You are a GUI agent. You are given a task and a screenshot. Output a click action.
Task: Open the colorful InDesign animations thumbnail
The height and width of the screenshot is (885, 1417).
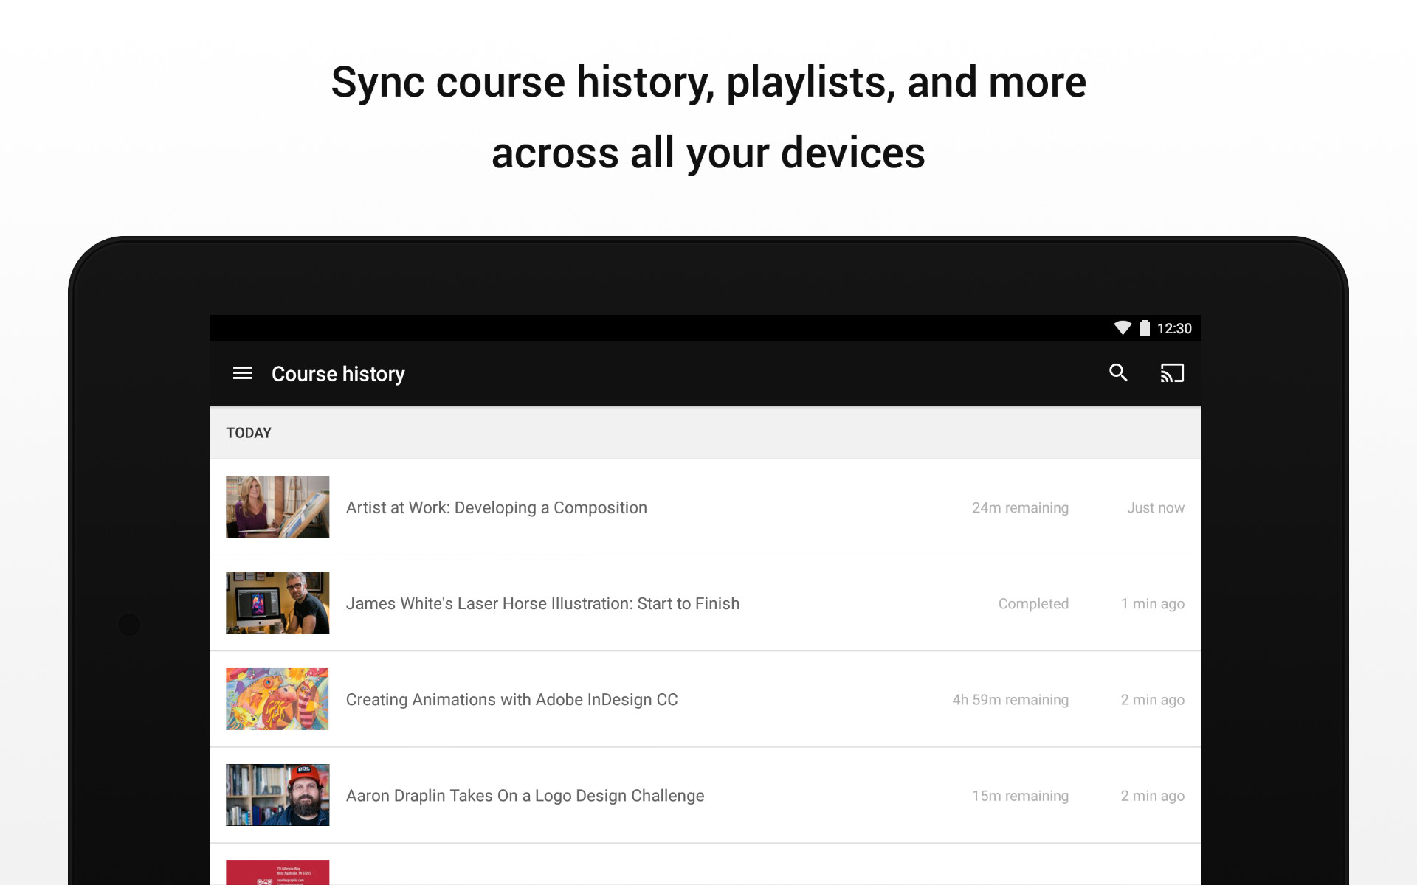277,698
